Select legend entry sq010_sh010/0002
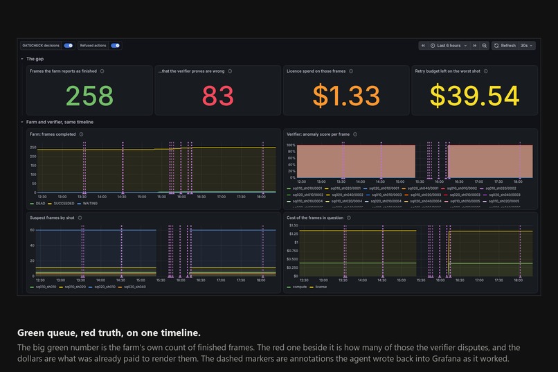The width and height of the screenshot is (558, 372). click(462, 188)
